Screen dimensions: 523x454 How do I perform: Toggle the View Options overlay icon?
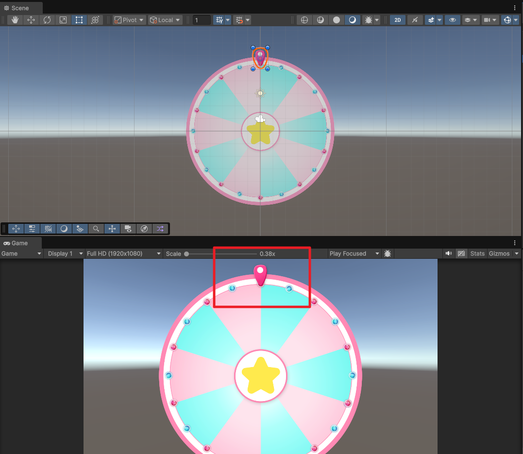point(80,229)
